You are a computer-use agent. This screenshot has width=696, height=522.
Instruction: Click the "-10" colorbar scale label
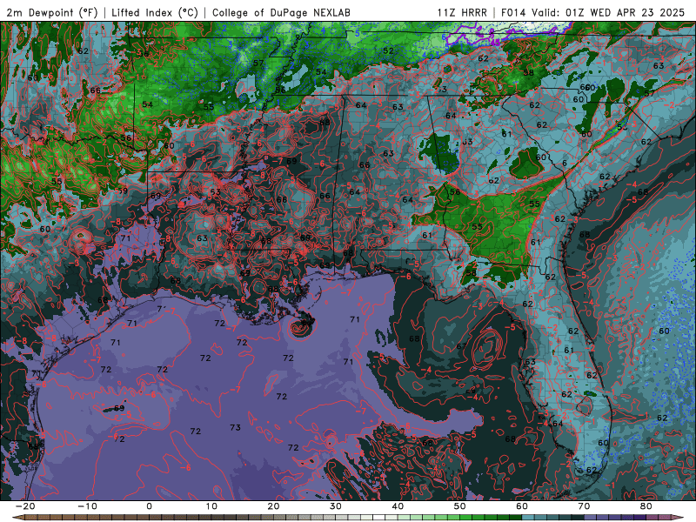[87, 506]
